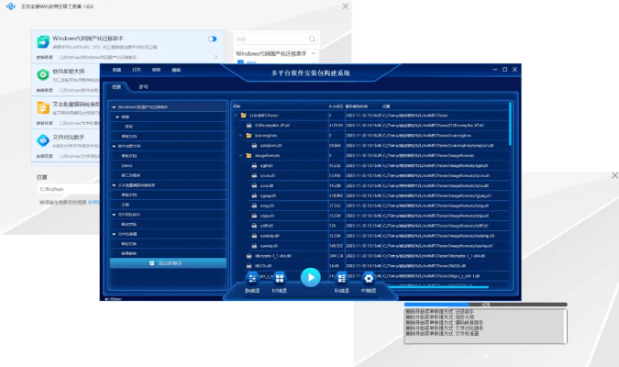Collapse the 软件加密大师 node in left tree
Viewport: 619px width, 367px height.
(x=116, y=145)
